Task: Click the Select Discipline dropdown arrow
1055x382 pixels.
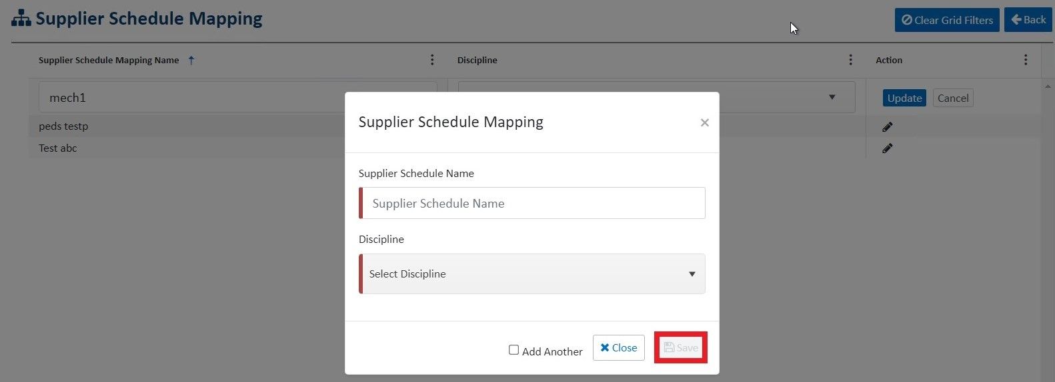Action: coord(692,274)
